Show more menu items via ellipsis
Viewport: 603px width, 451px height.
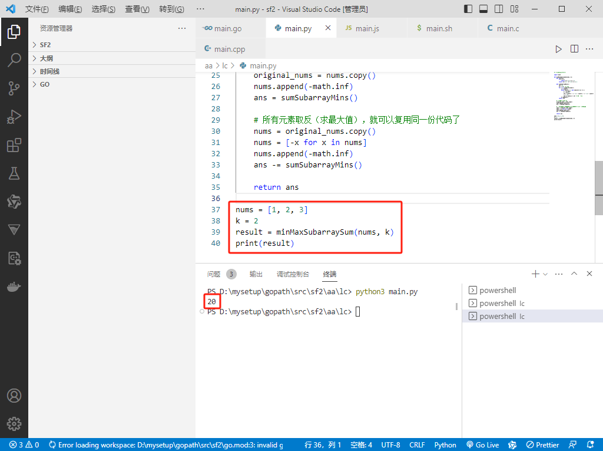200,9
